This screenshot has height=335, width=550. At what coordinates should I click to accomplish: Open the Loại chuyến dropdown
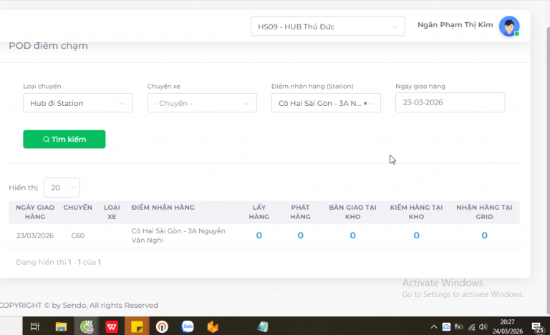coord(78,103)
